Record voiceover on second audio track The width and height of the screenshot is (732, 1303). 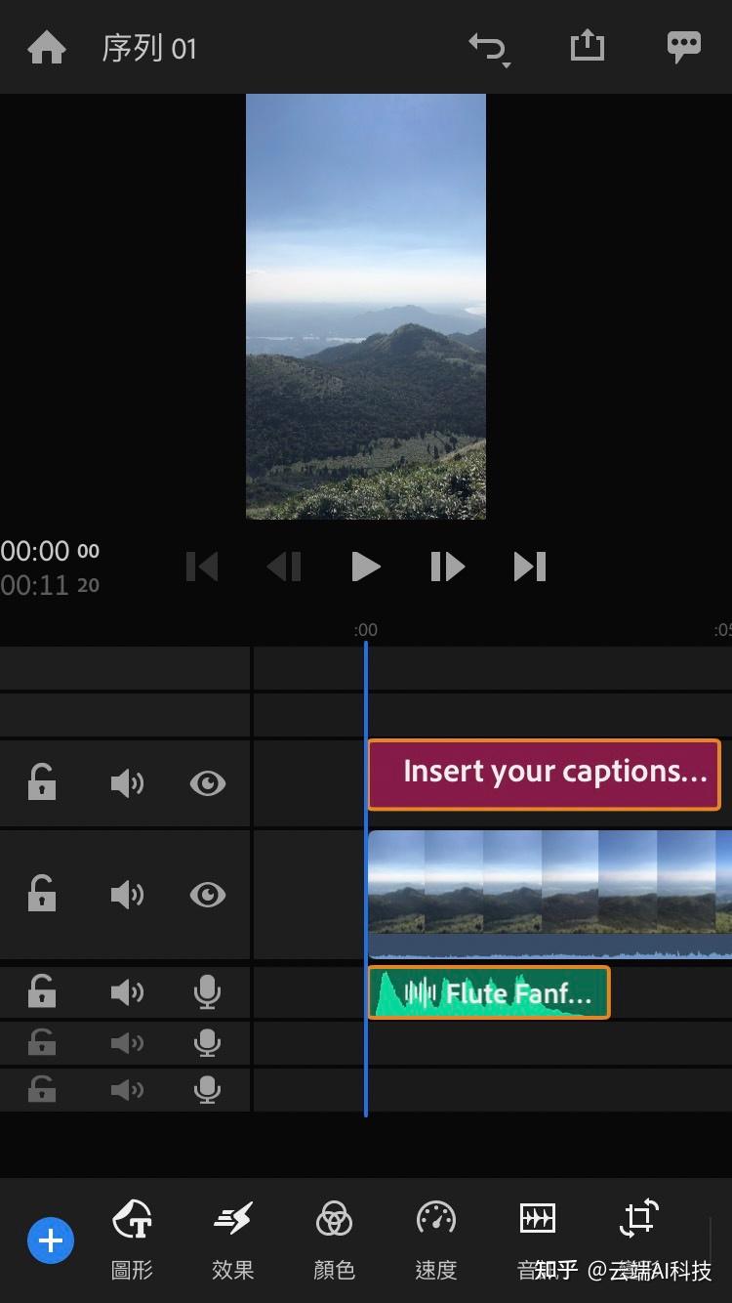point(207,1043)
